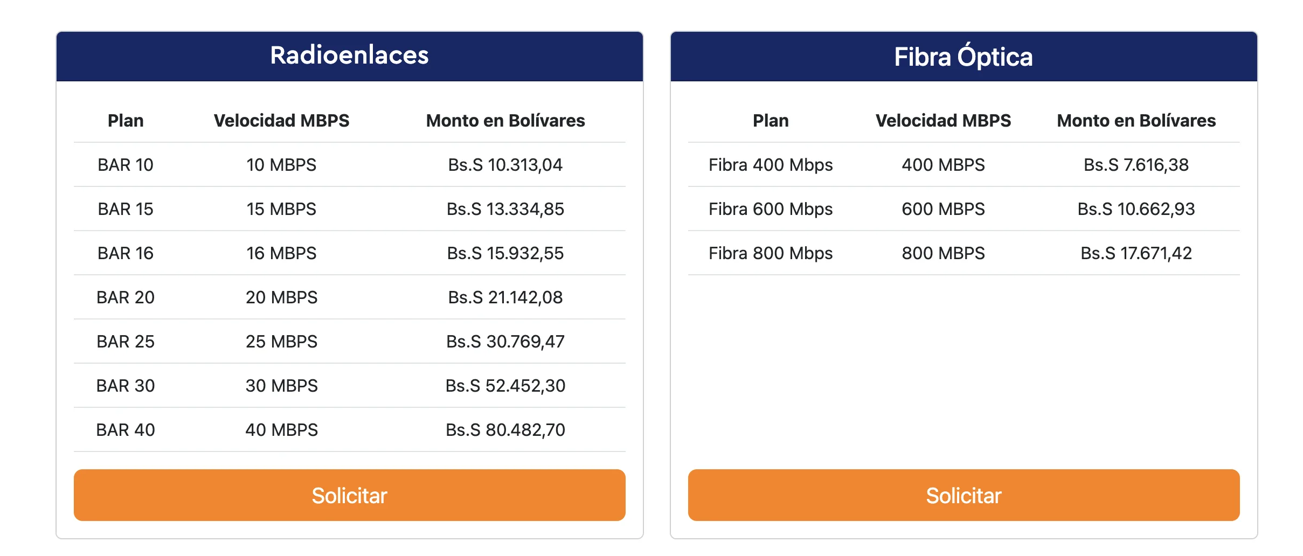Image resolution: width=1303 pixels, height=556 pixels.
Task: Select the Fibra 600 Mbps plan name
Action: pyautogui.click(x=771, y=209)
